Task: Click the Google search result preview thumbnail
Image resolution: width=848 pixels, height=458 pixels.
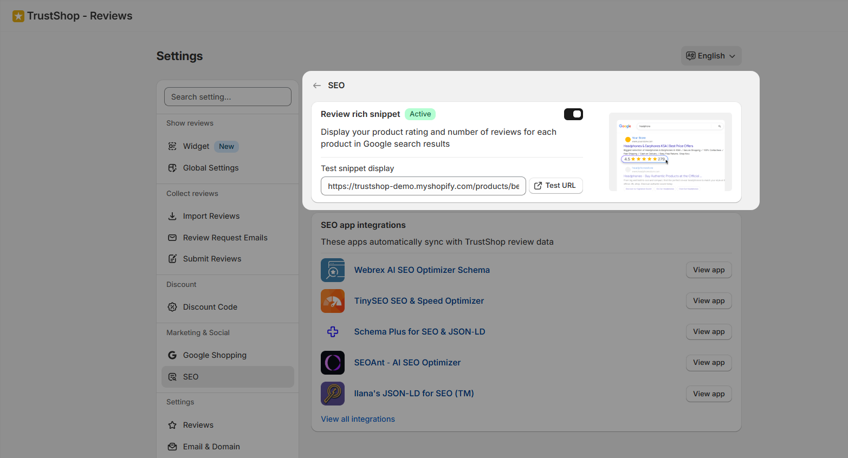Action: (670, 152)
